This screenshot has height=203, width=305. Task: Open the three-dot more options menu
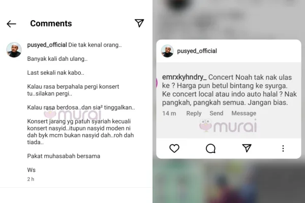pyautogui.click(x=283, y=148)
